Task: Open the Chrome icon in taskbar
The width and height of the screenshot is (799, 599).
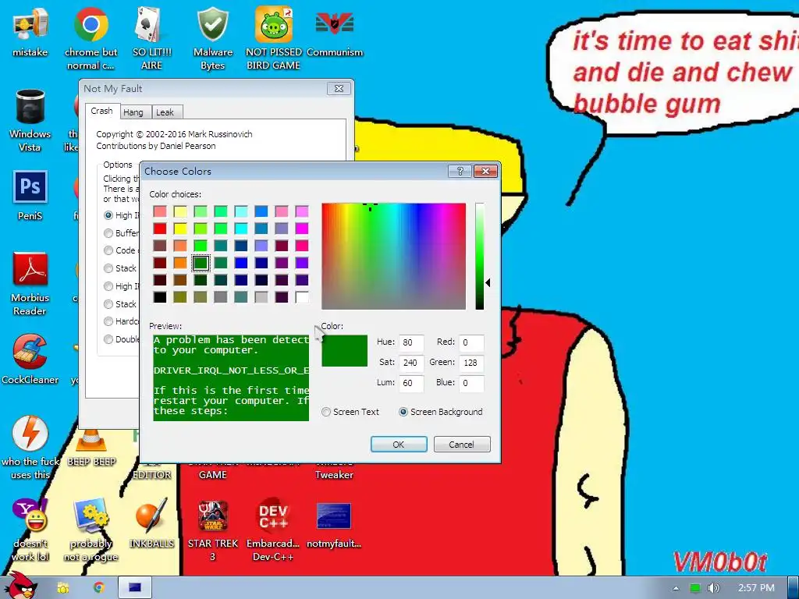Action: click(99, 588)
